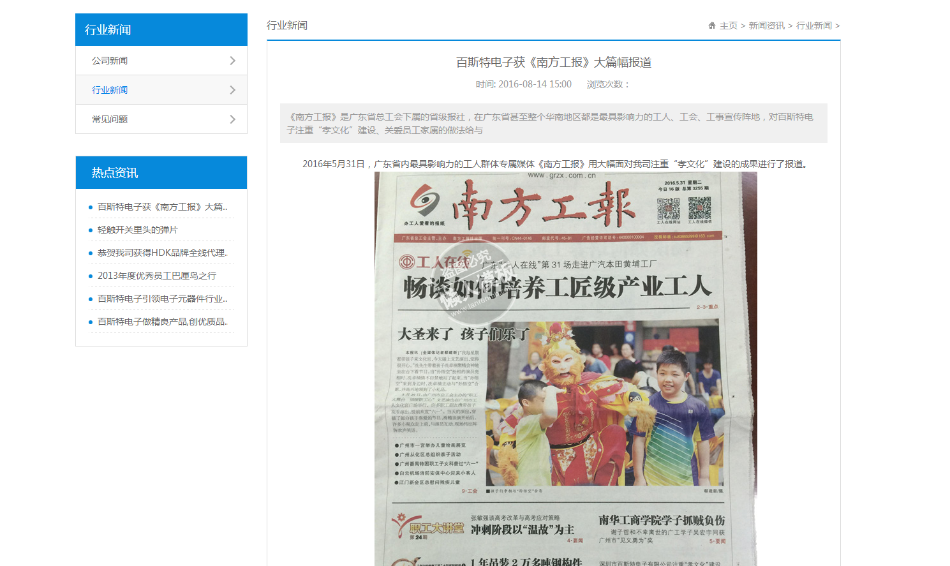Viewport: 950px width, 566px height.
Task: Open 行业新闻 breadcrumb link
Action: 813,26
